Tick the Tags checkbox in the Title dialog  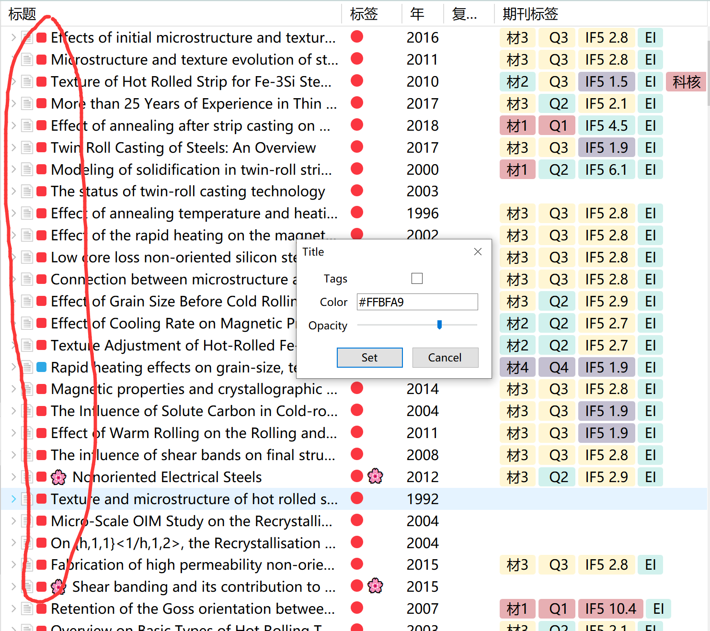tap(417, 278)
